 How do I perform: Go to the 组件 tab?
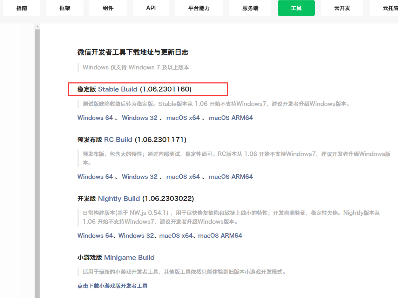click(108, 8)
